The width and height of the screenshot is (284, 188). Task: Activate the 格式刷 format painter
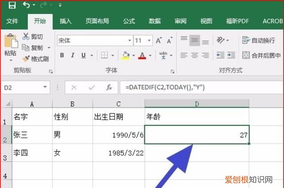coord(35,59)
